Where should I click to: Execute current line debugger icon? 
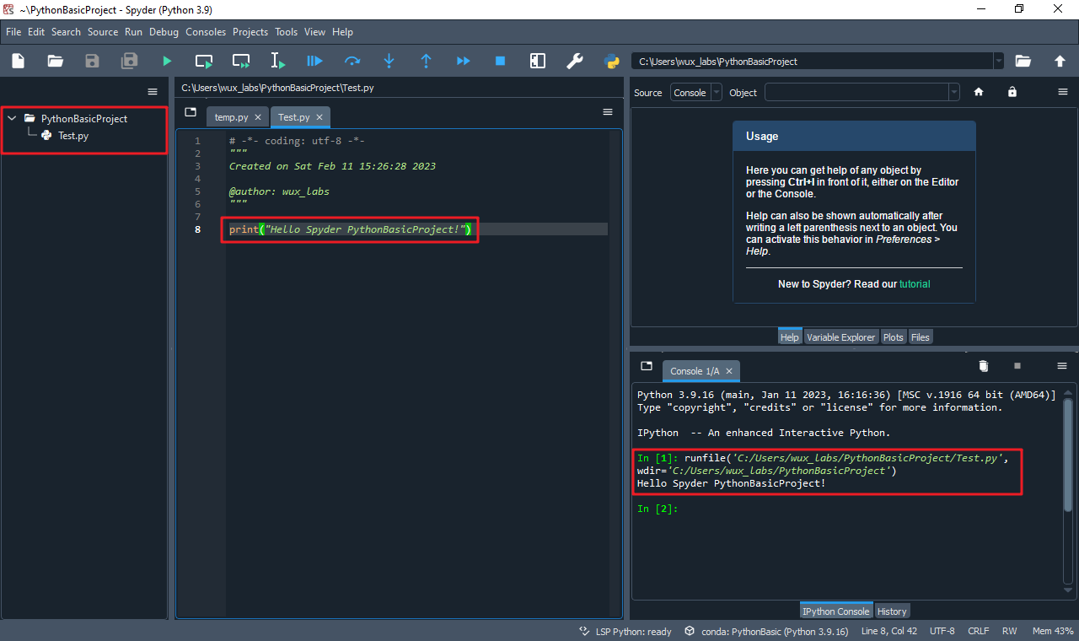(x=352, y=61)
